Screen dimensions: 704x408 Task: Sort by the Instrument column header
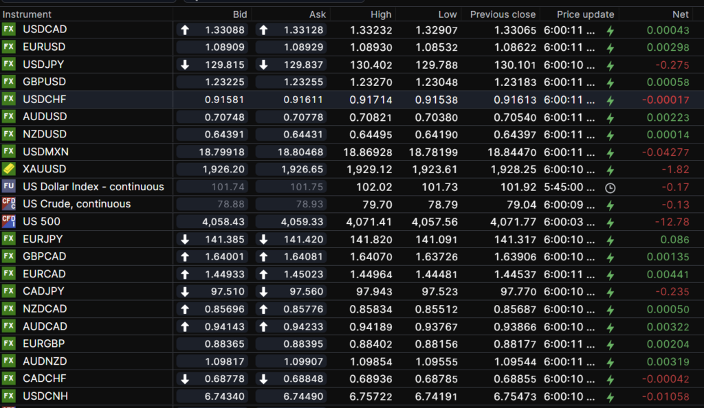(27, 14)
